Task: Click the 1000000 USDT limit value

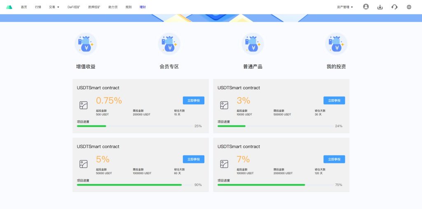Action: tap(142, 173)
